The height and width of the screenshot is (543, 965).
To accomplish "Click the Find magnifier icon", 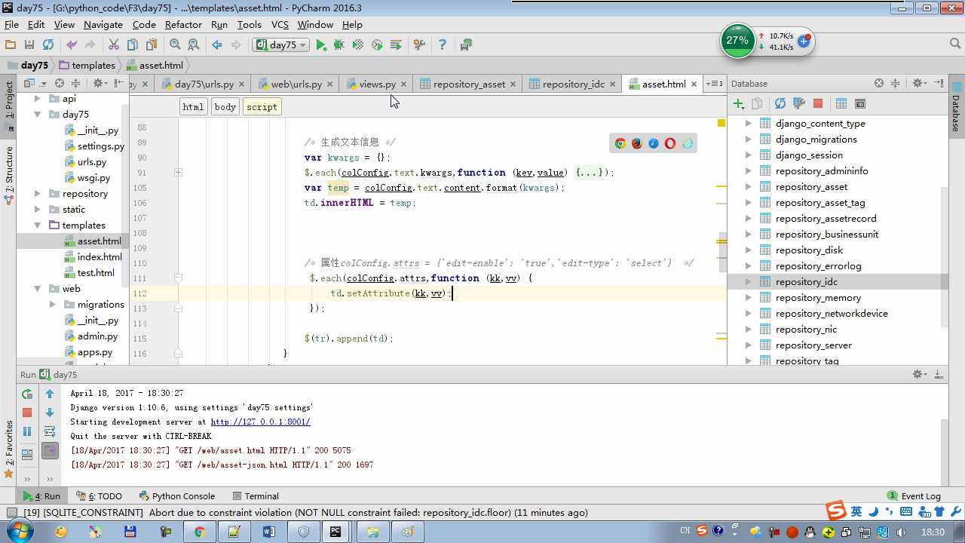I will 175,45.
